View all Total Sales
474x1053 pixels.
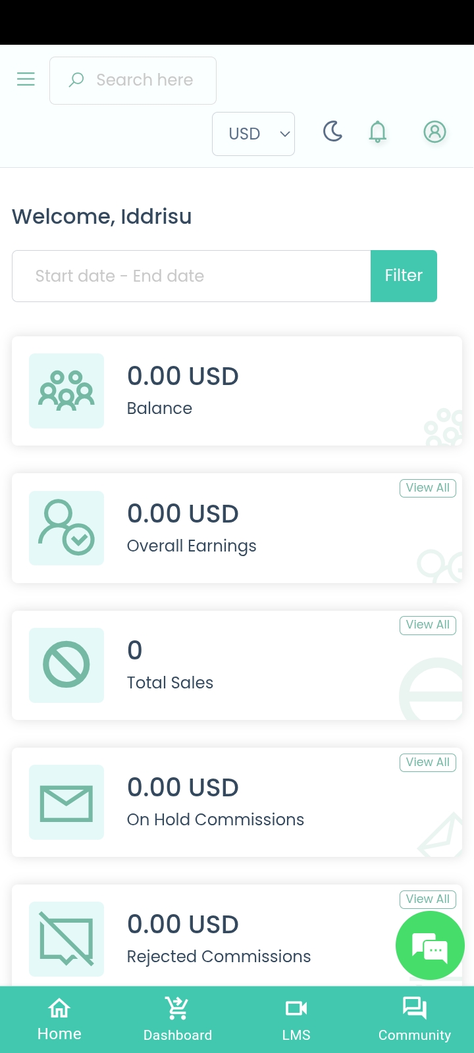[427, 625]
